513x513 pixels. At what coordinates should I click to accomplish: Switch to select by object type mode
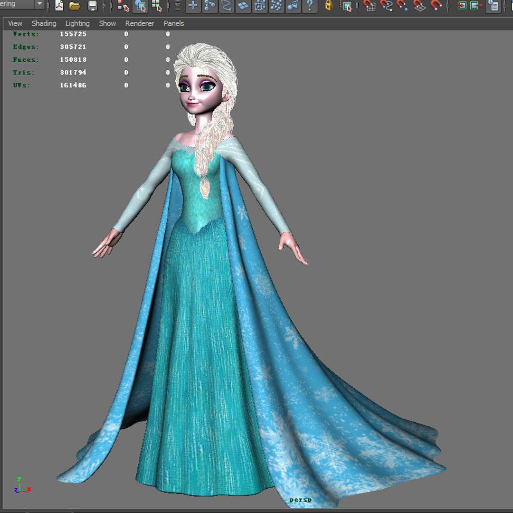click(140, 5)
